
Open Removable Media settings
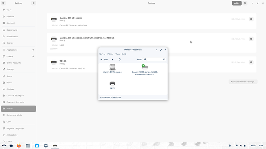coord(19,115)
